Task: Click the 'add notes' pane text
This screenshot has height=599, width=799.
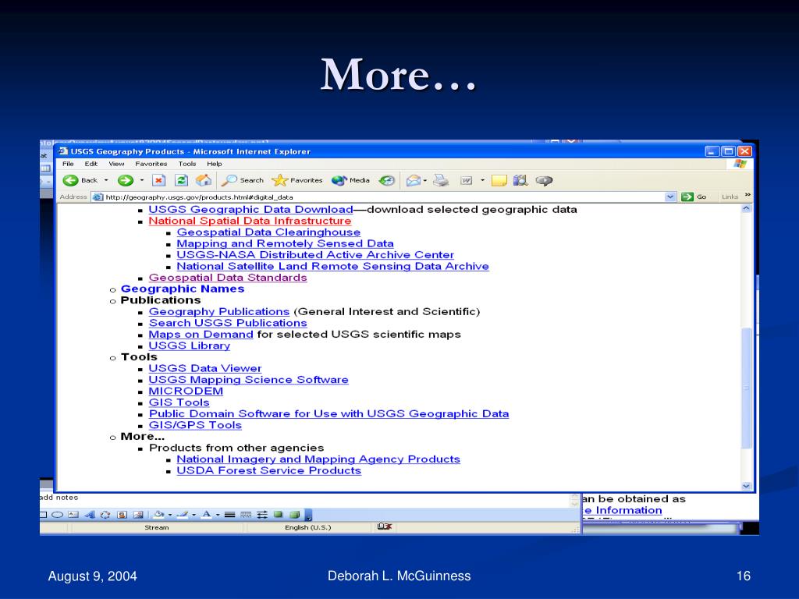Action: click(59, 498)
